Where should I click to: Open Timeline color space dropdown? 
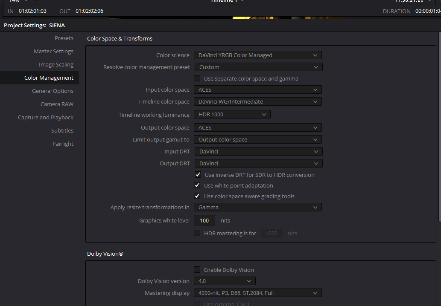[257, 101]
